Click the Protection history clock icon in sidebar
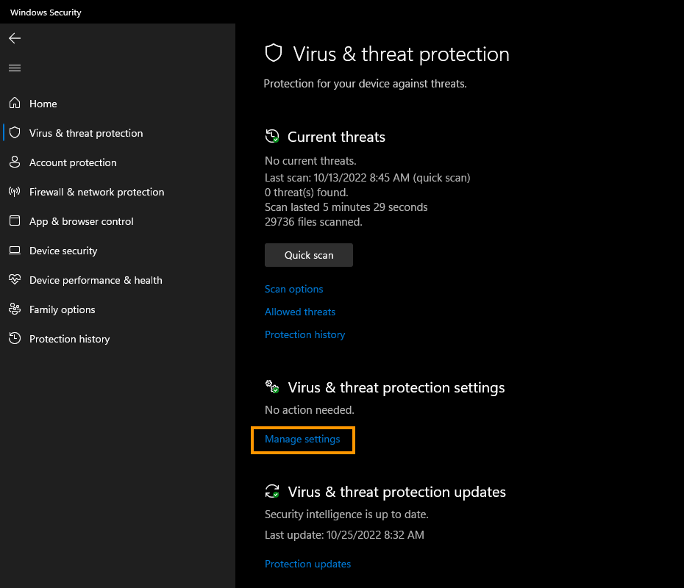Screen dimensions: 684x588 (x=15, y=338)
